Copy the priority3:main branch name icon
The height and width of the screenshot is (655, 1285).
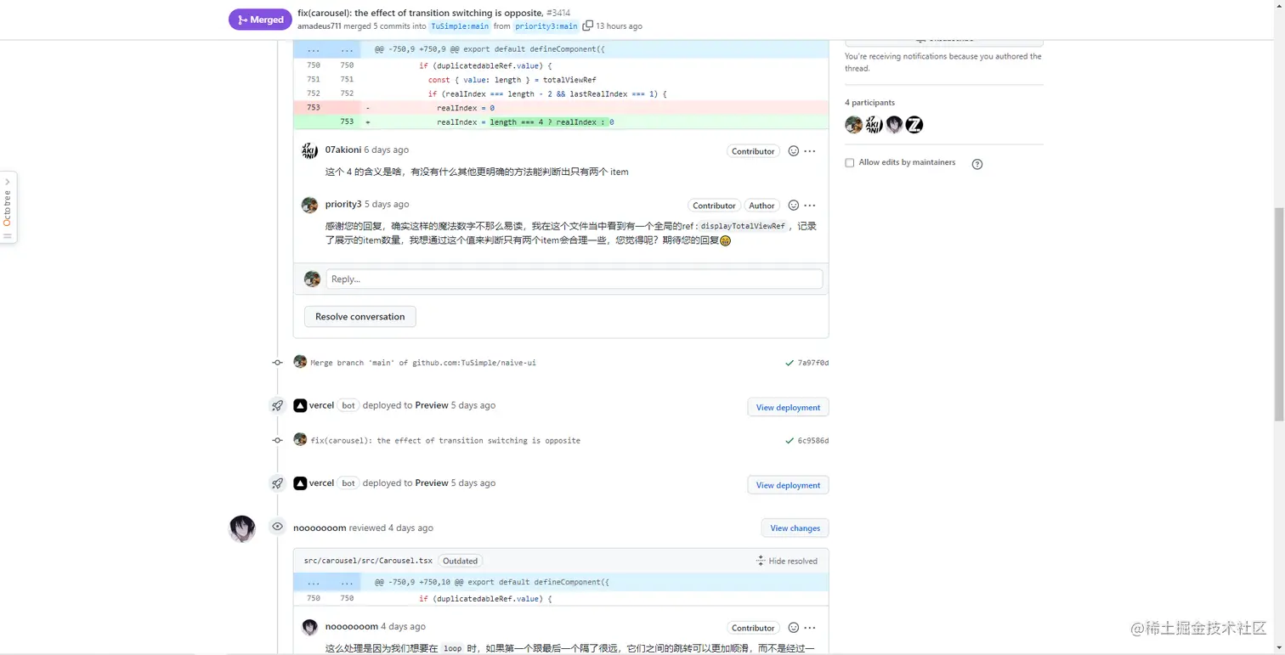pyautogui.click(x=587, y=25)
